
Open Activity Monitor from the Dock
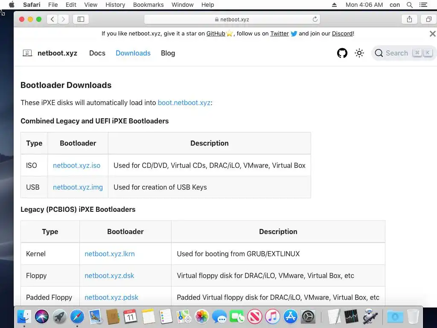[x=352, y=316]
